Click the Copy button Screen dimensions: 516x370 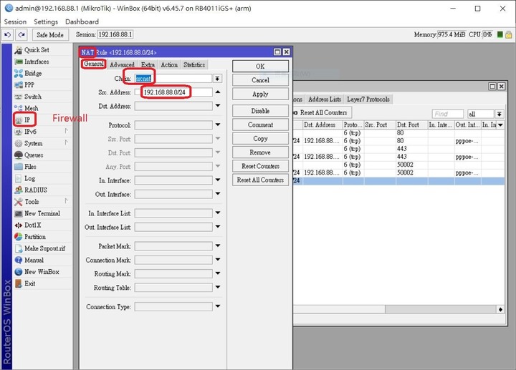point(260,139)
